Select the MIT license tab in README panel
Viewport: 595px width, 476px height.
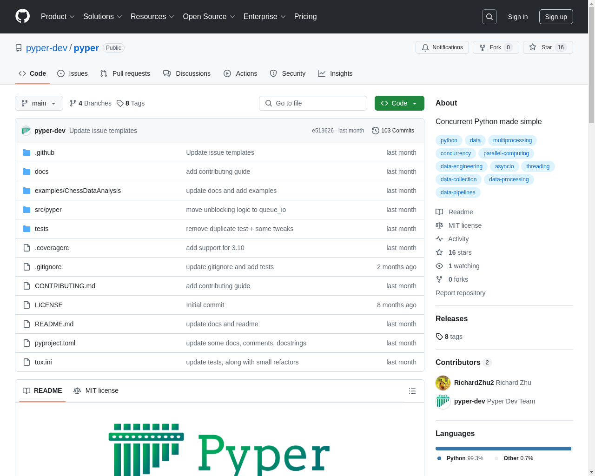[x=96, y=391]
